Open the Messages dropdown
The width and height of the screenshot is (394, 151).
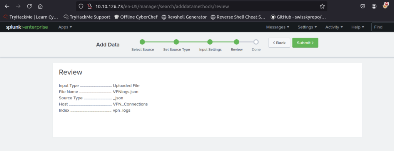277,27
